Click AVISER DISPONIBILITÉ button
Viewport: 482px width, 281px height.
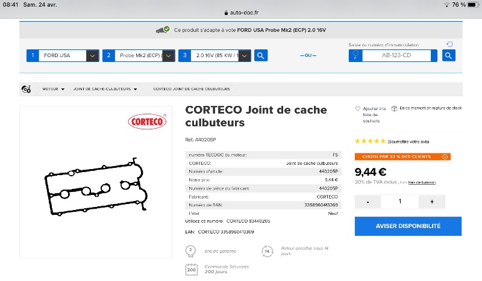pos(408,226)
